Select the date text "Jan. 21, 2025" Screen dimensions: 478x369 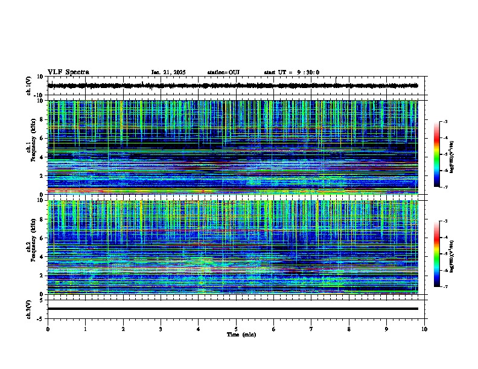point(168,72)
